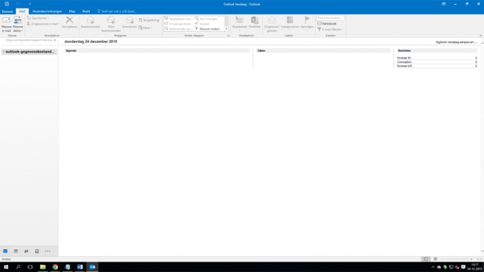Open the Bestand menu tab
The height and width of the screenshot is (272, 484).
click(x=7, y=11)
